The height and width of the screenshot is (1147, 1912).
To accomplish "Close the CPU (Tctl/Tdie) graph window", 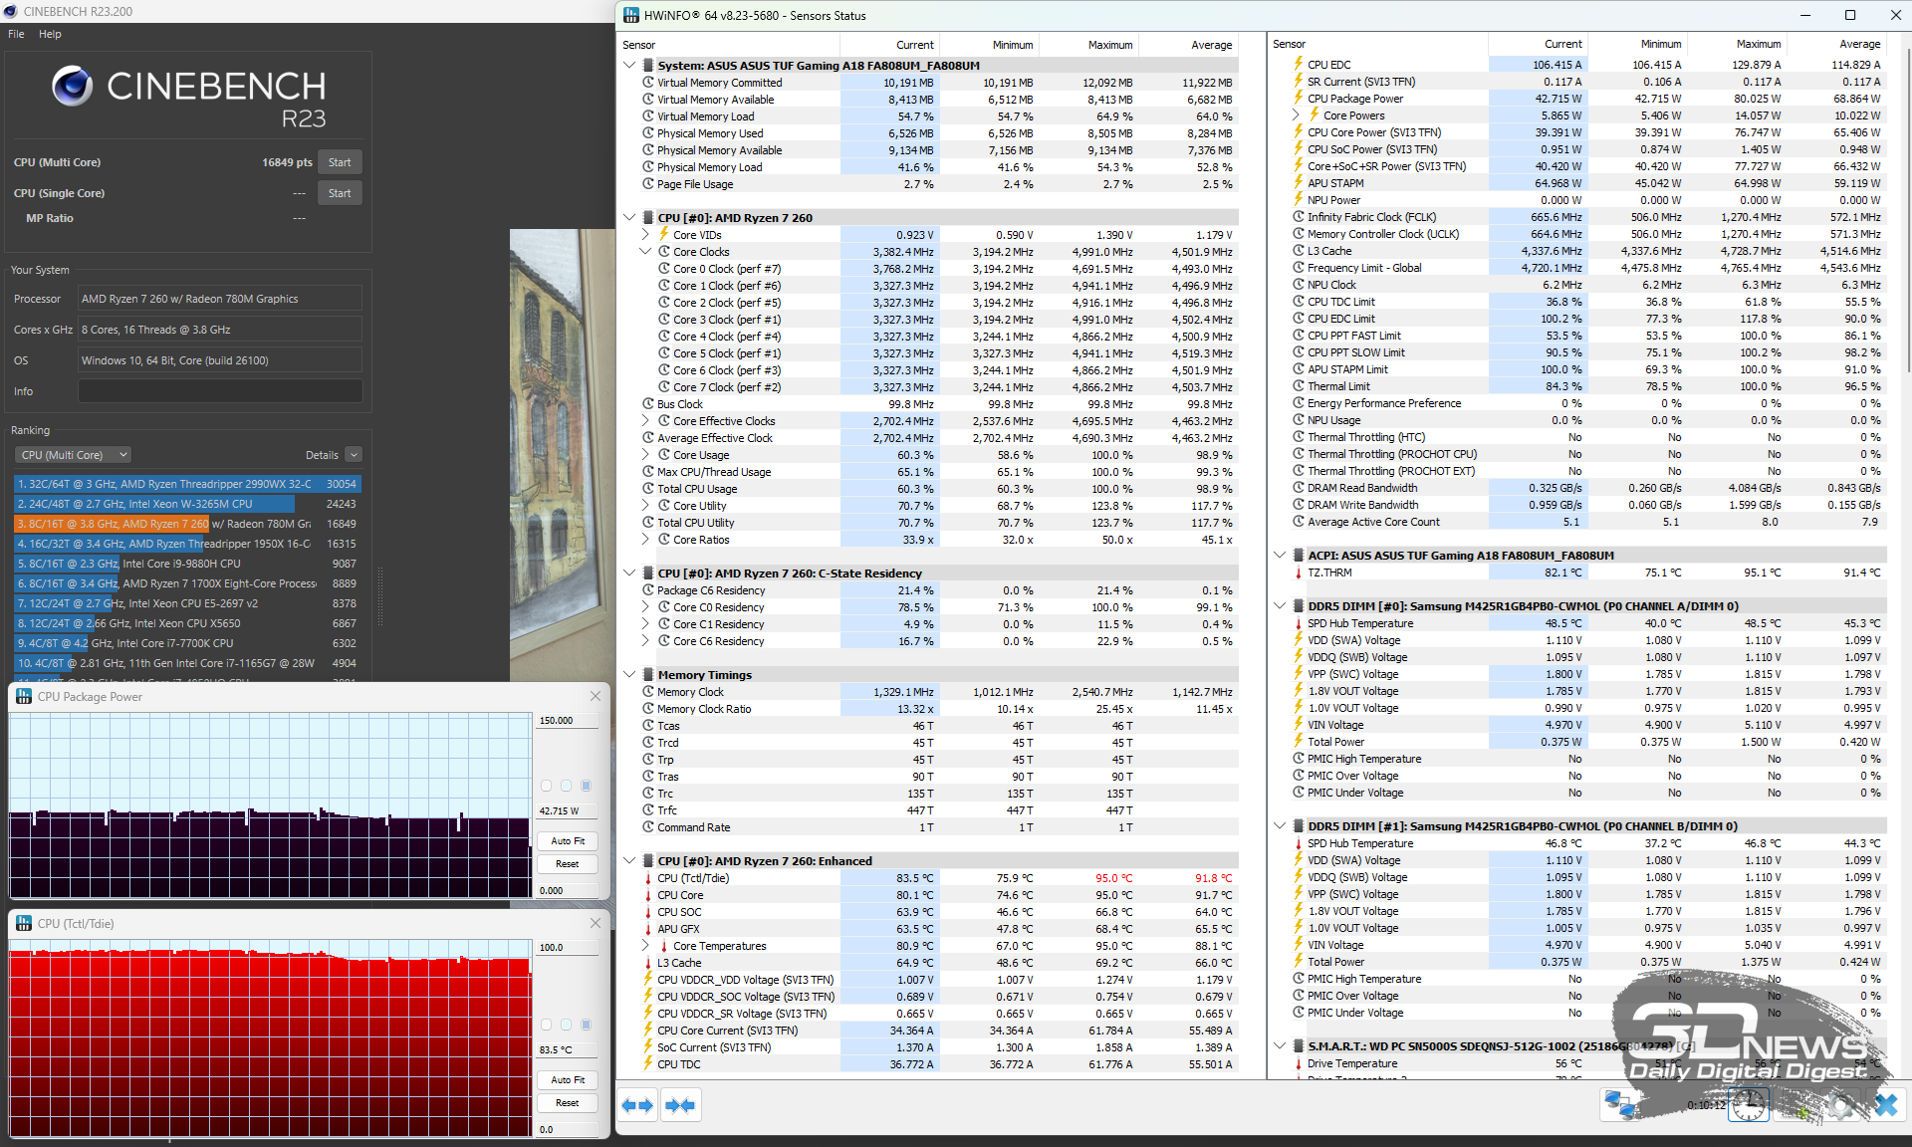I will tap(596, 924).
